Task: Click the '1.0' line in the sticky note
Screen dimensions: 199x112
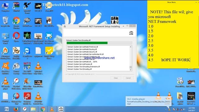Action: coord(150,26)
